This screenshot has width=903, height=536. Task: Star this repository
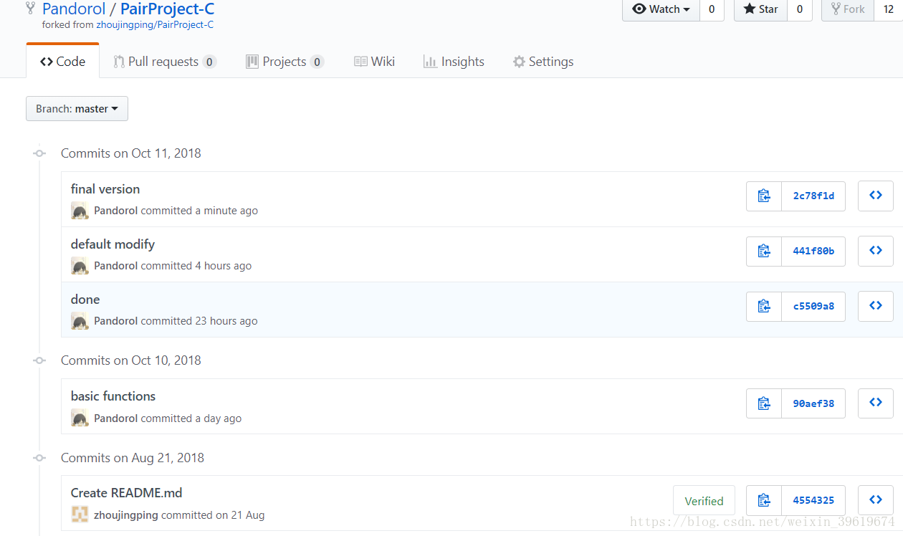tap(760, 9)
